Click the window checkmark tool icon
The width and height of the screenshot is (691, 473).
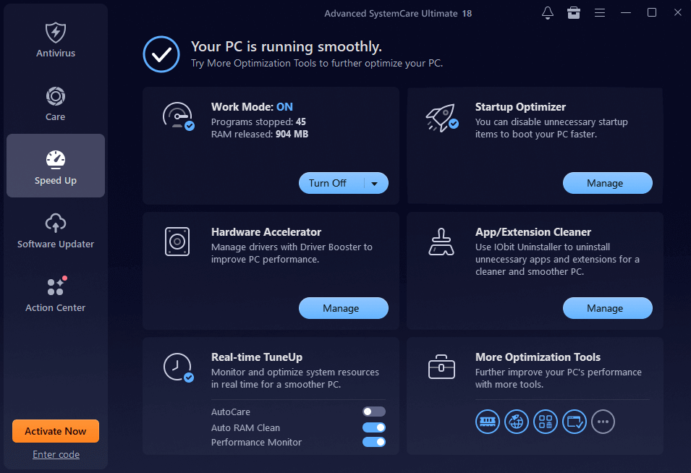(575, 421)
